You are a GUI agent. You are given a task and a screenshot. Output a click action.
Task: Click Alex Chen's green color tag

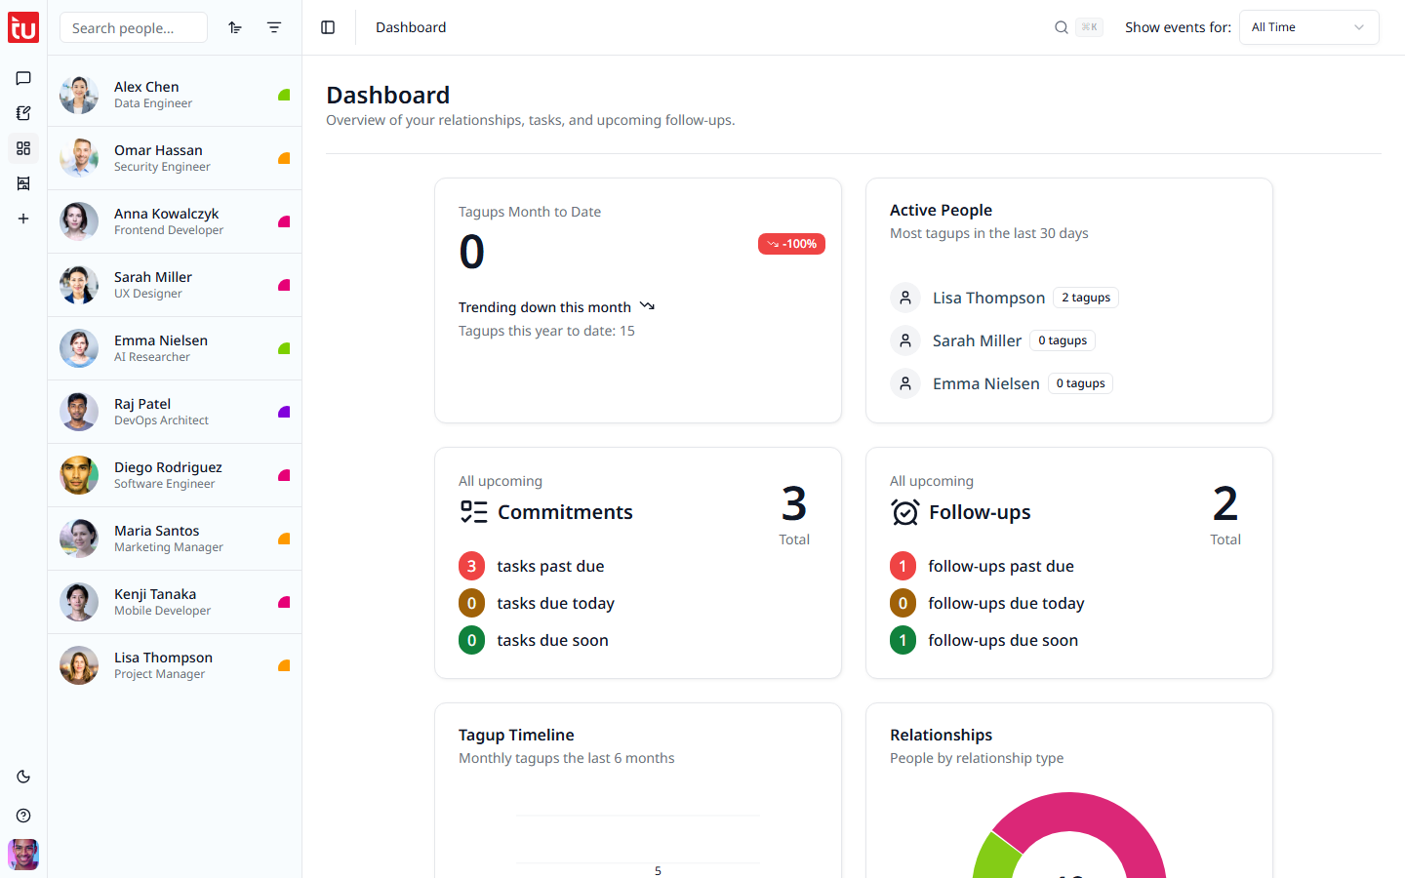[284, 95]
